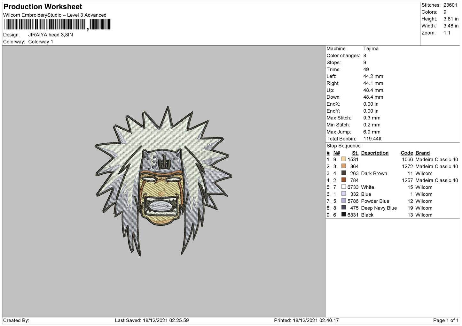Click the Madeira 1257 rust color swatch
The image size is (462, 326).
pos(344,180)
